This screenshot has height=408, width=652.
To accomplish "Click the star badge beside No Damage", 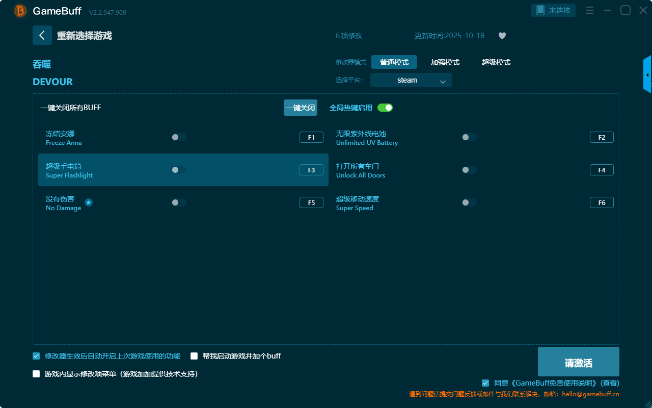I will 89,202.
